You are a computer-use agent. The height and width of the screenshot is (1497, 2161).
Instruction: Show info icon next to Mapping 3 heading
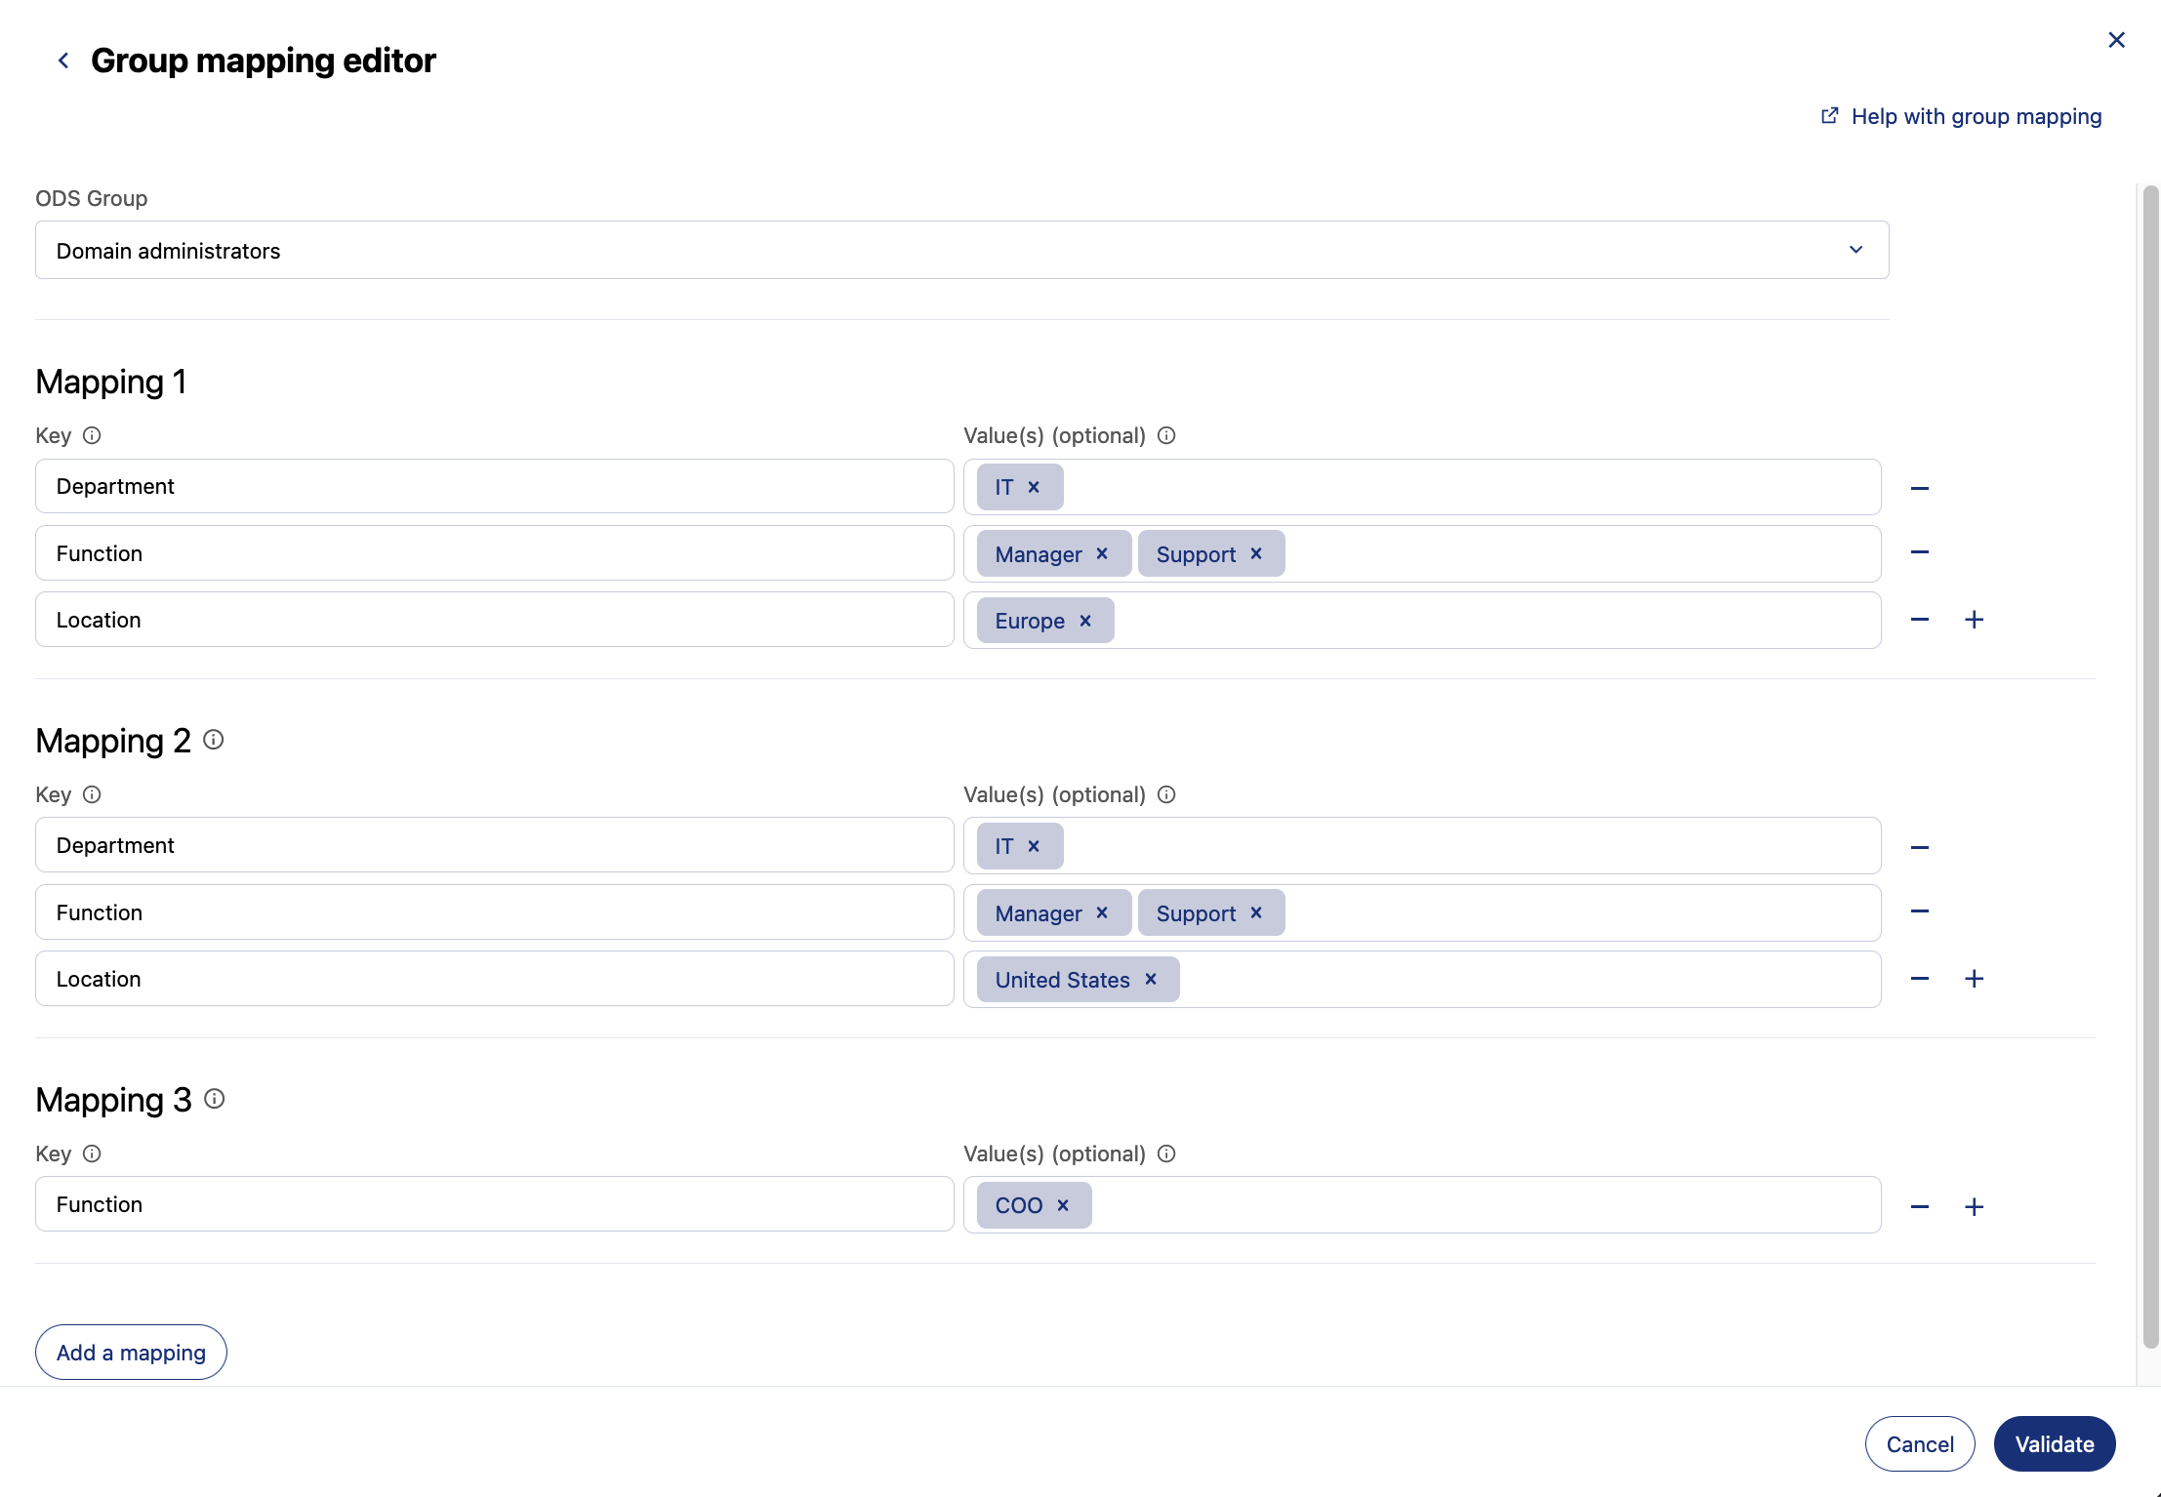point(215,1099)
